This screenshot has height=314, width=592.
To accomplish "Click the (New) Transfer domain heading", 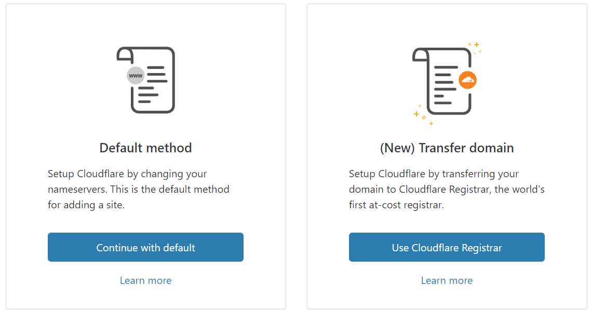I will point(447,148).
